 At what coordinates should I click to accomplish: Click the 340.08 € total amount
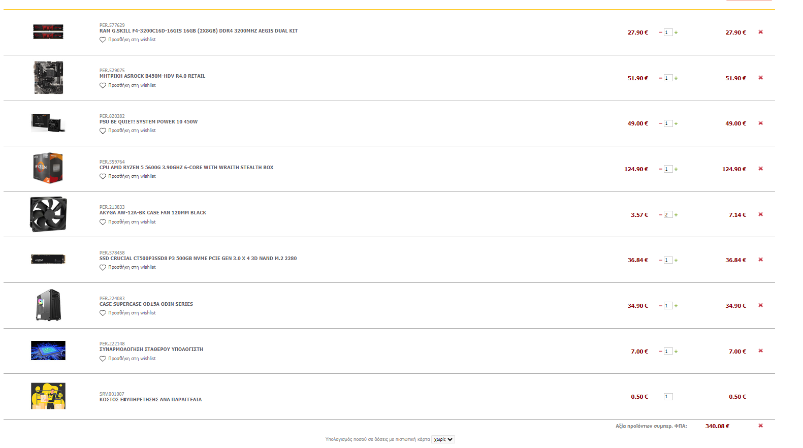click(717, 426)
